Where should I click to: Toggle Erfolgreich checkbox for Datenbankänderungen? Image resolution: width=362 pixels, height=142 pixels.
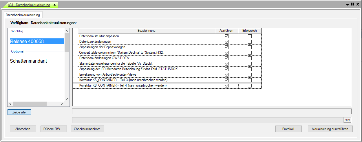tap(250, 42)
